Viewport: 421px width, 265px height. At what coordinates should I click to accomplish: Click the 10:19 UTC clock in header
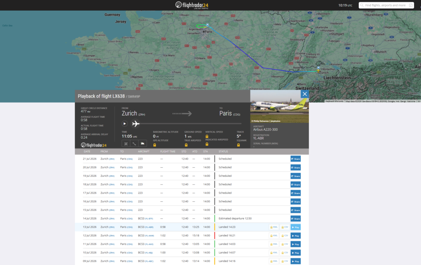345,5
